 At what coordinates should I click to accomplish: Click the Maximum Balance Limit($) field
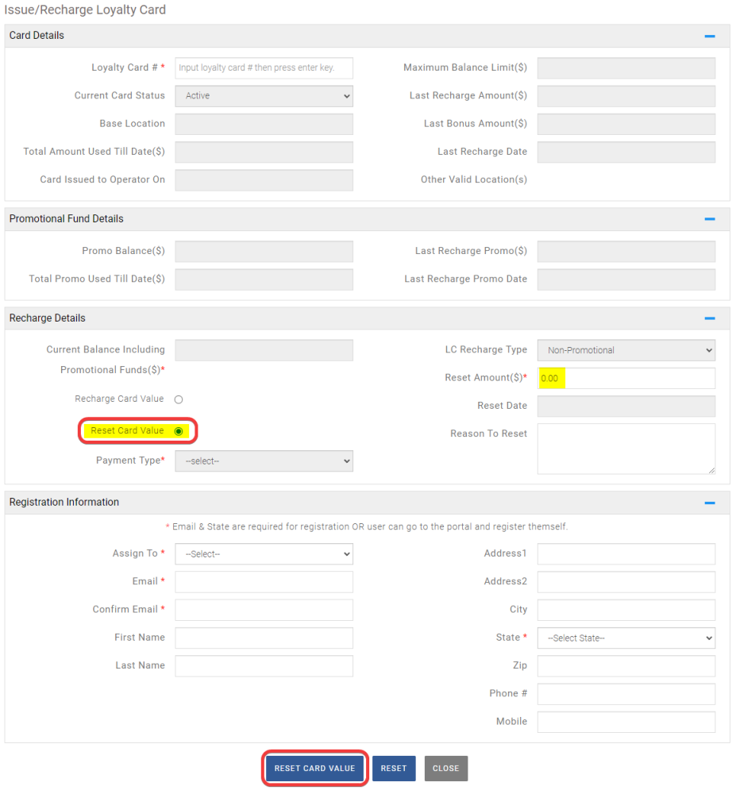(x=626, y=67)
